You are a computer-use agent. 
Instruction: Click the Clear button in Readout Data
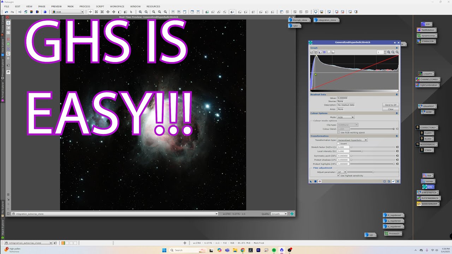(391, 109)
